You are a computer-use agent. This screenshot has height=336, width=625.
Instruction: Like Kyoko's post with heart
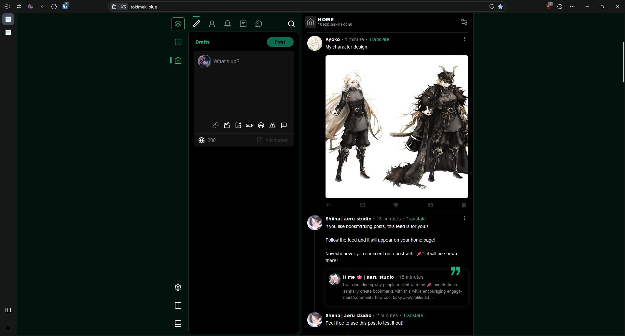point(396,205)
